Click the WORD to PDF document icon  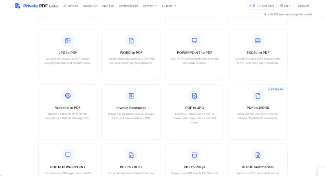click(131, 41)
